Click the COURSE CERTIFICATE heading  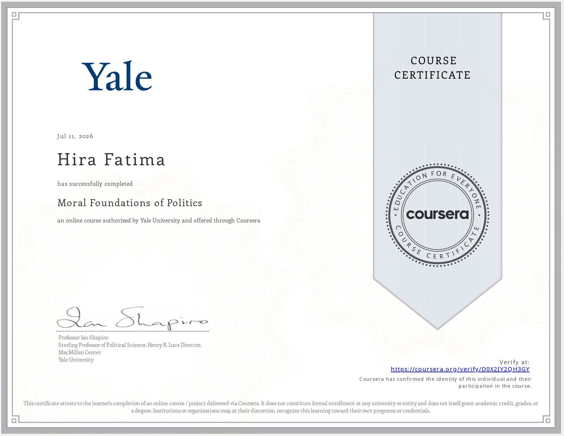pos(433,68)
